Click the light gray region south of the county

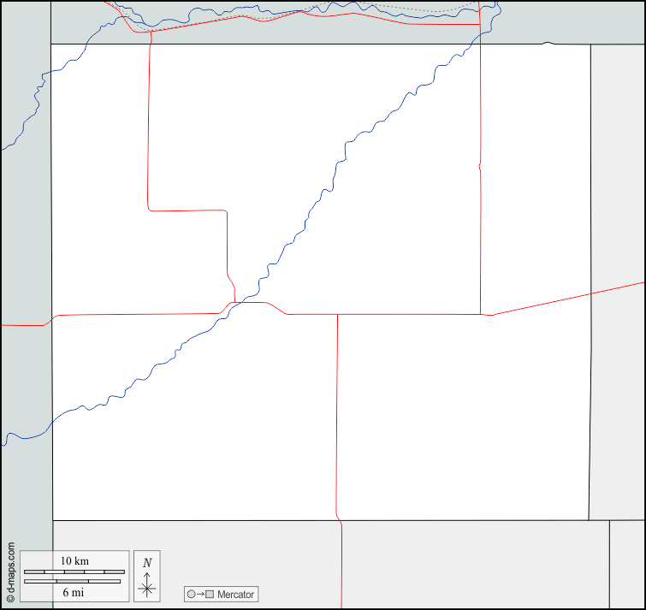[x=471, y=565]
